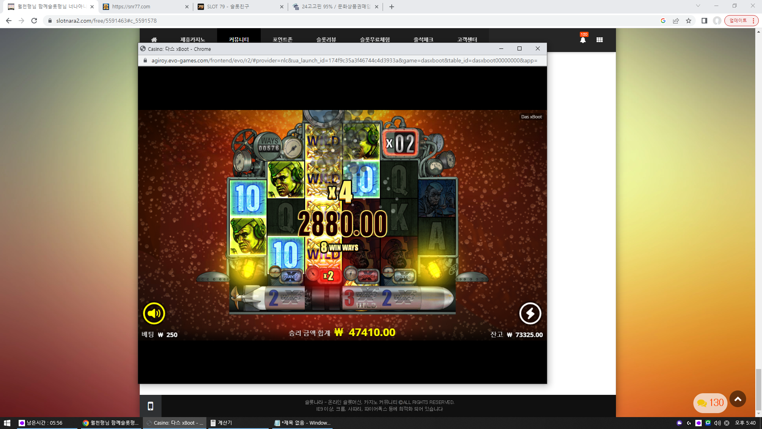Close the SLOT 79 tab
762x429 pixels.
click(x=282, y=7)
